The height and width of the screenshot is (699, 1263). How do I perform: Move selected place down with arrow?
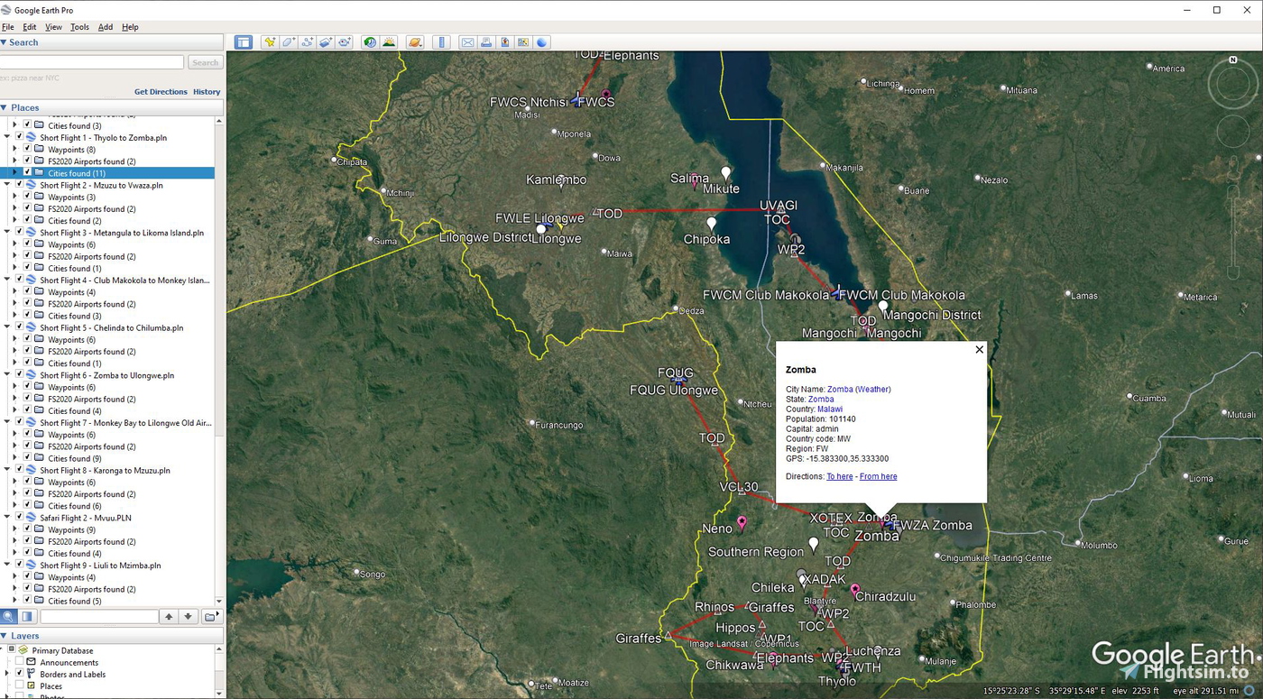188,617
